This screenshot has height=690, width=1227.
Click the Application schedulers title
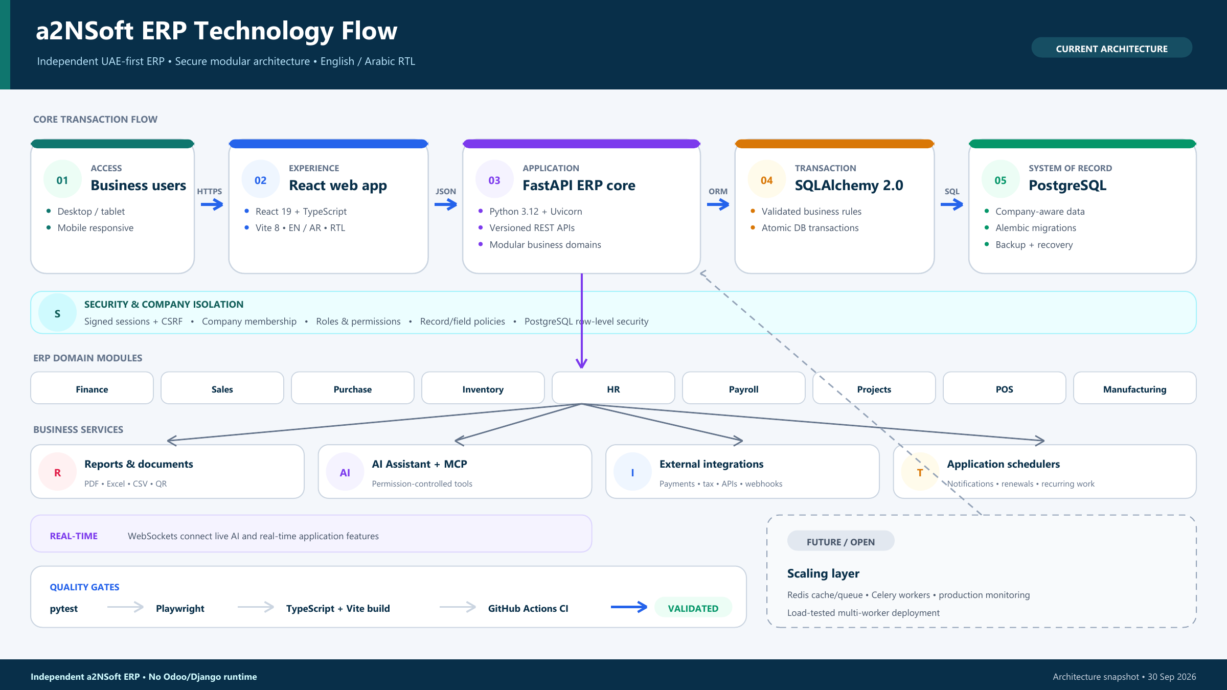click(1003, 464)
